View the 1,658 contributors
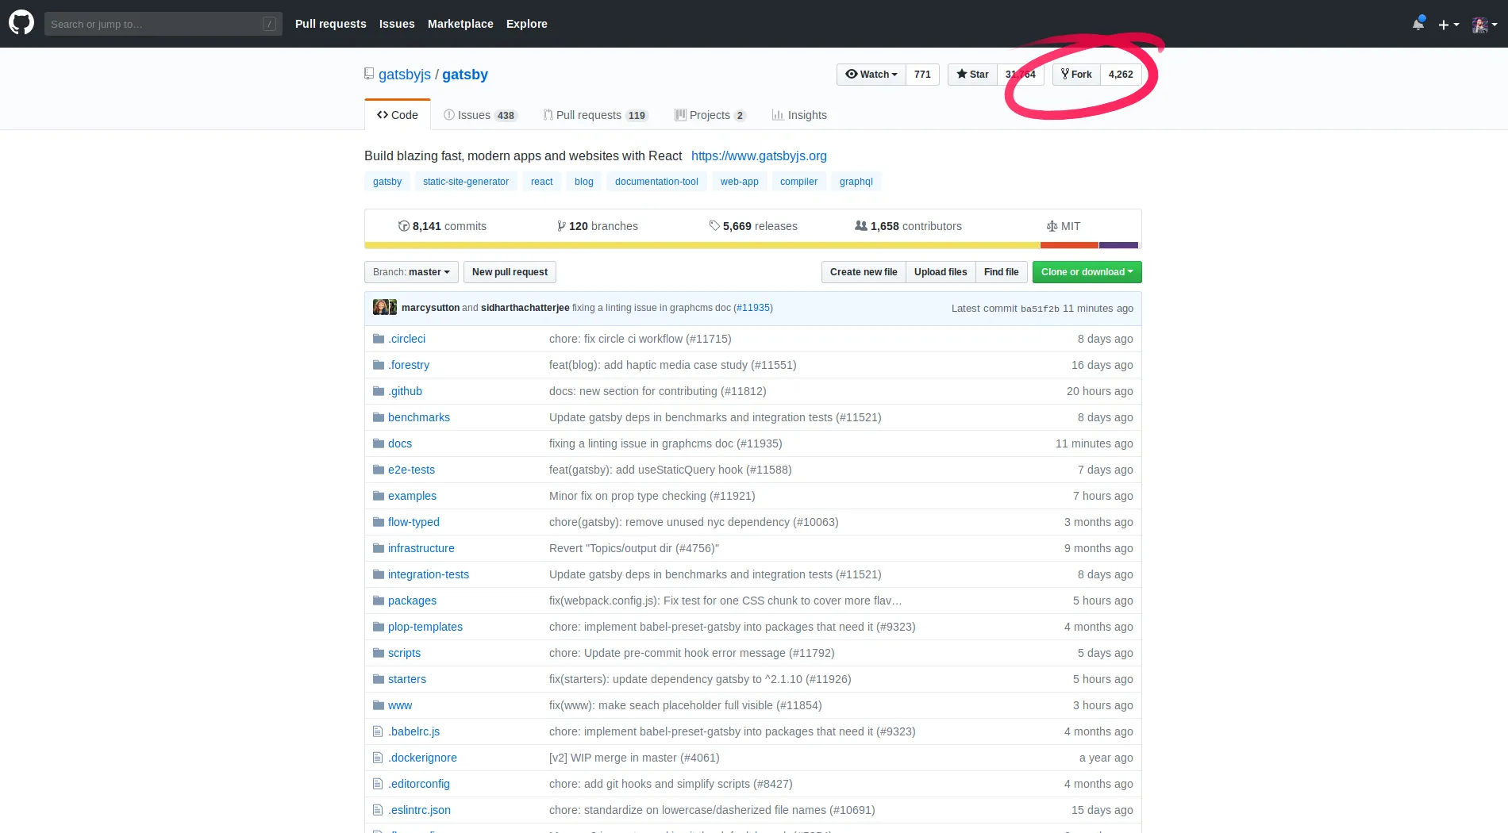 tap(908, 226)
